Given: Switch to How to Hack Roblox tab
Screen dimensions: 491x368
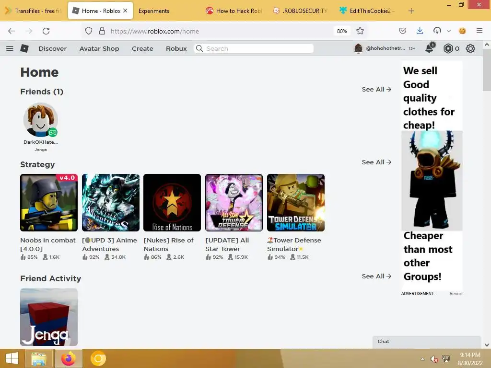Looking at the screenshot, I should 234,11.
